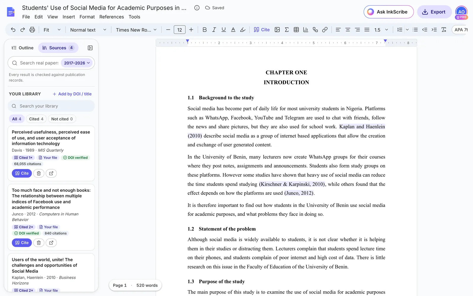Toggle bold formatting
Image resolution: width=473 pixels, height=296 pixels.
tap(205, 30)
